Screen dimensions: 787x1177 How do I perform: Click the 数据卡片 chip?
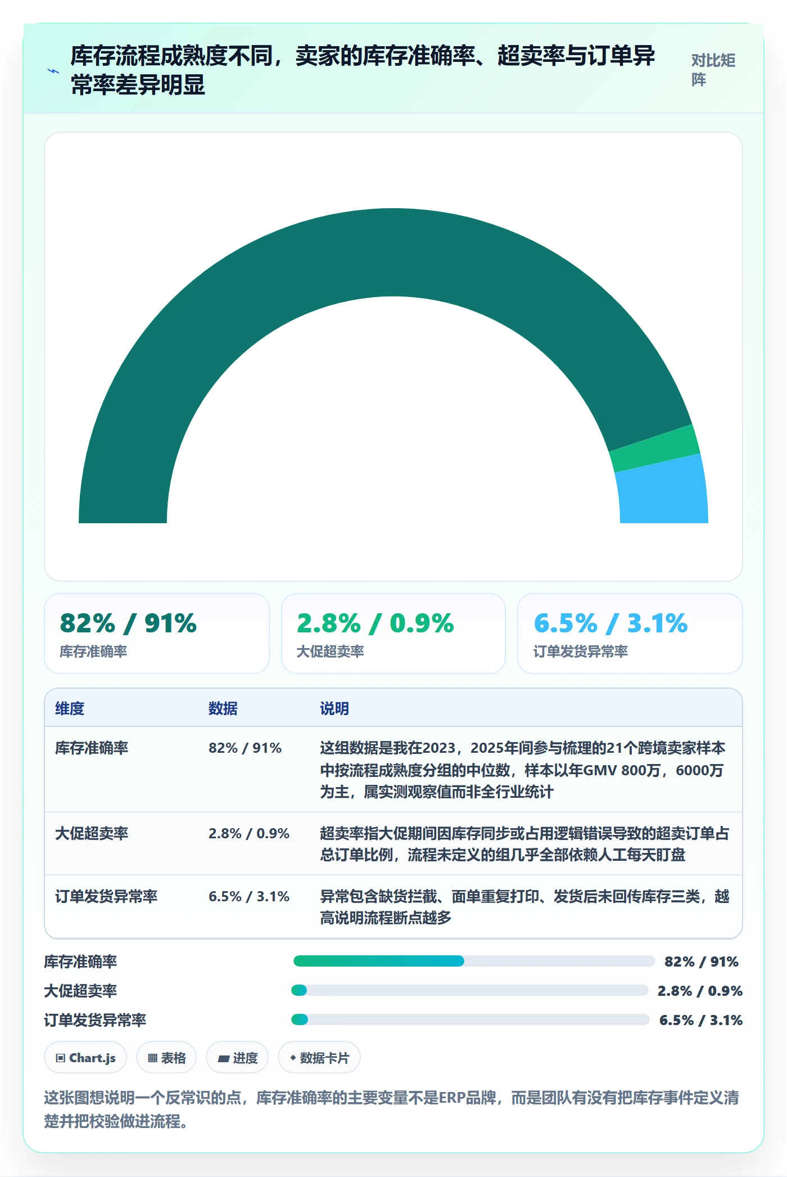click(319, 1058)
